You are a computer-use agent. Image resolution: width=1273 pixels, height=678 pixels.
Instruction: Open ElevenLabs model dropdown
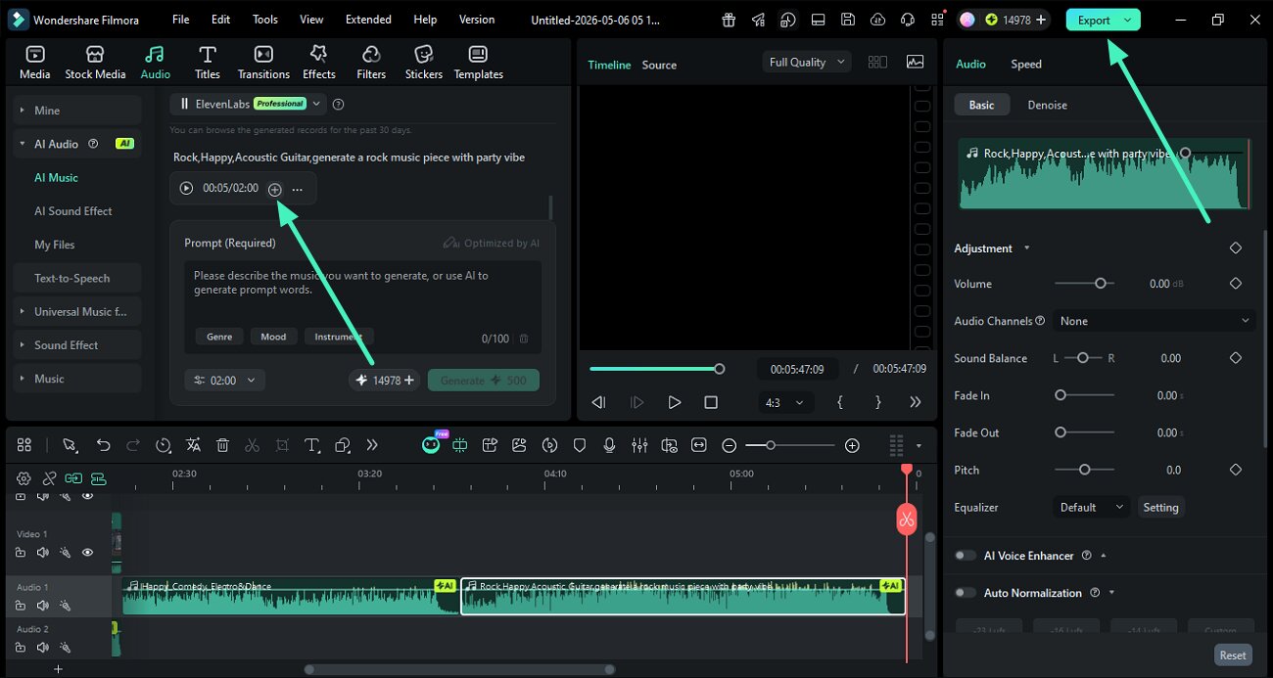[x=247, y=104]
